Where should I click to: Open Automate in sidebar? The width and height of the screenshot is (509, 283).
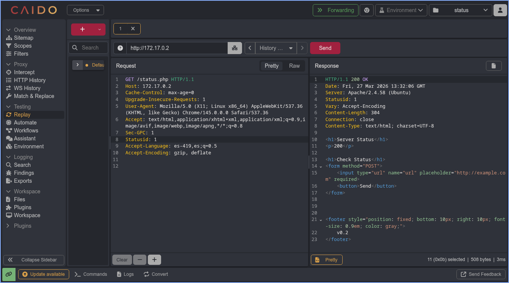coord(25,123)
